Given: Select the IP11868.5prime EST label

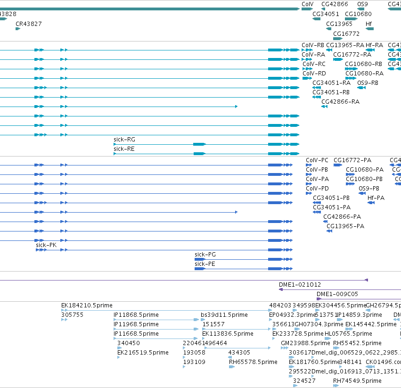Looking at the screenshot, I should tap(136, 315).
